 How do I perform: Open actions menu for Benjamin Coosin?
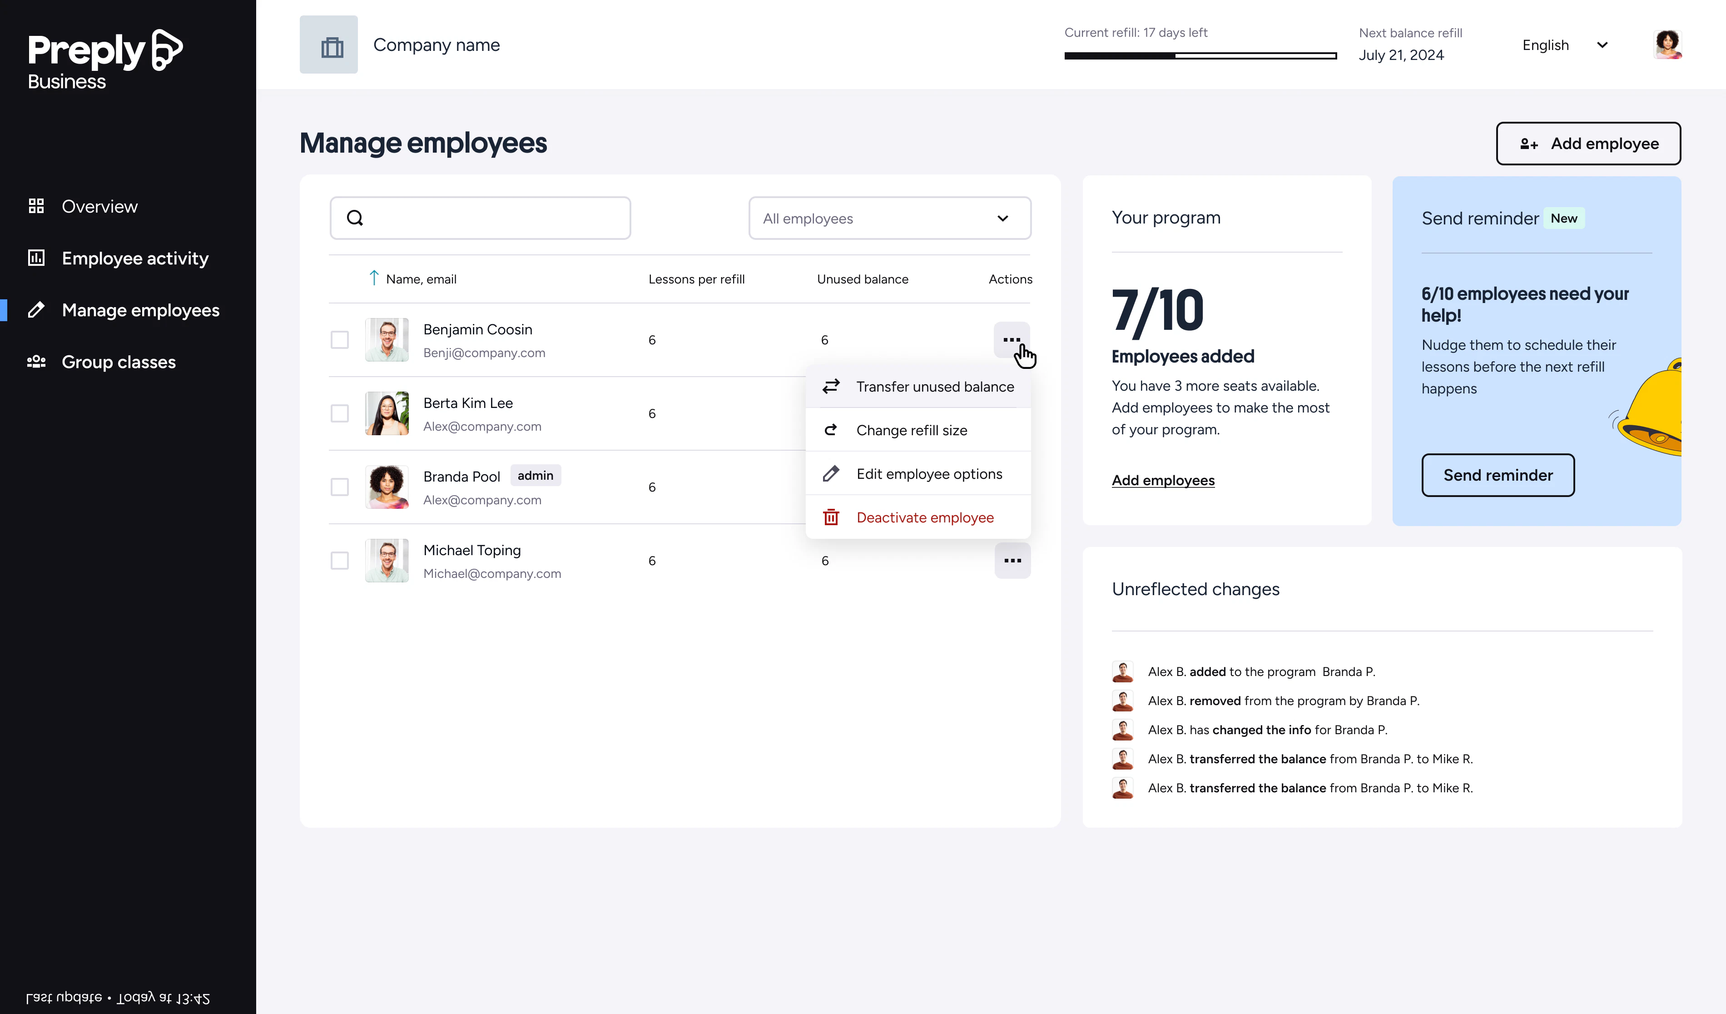coord(1012,339)
